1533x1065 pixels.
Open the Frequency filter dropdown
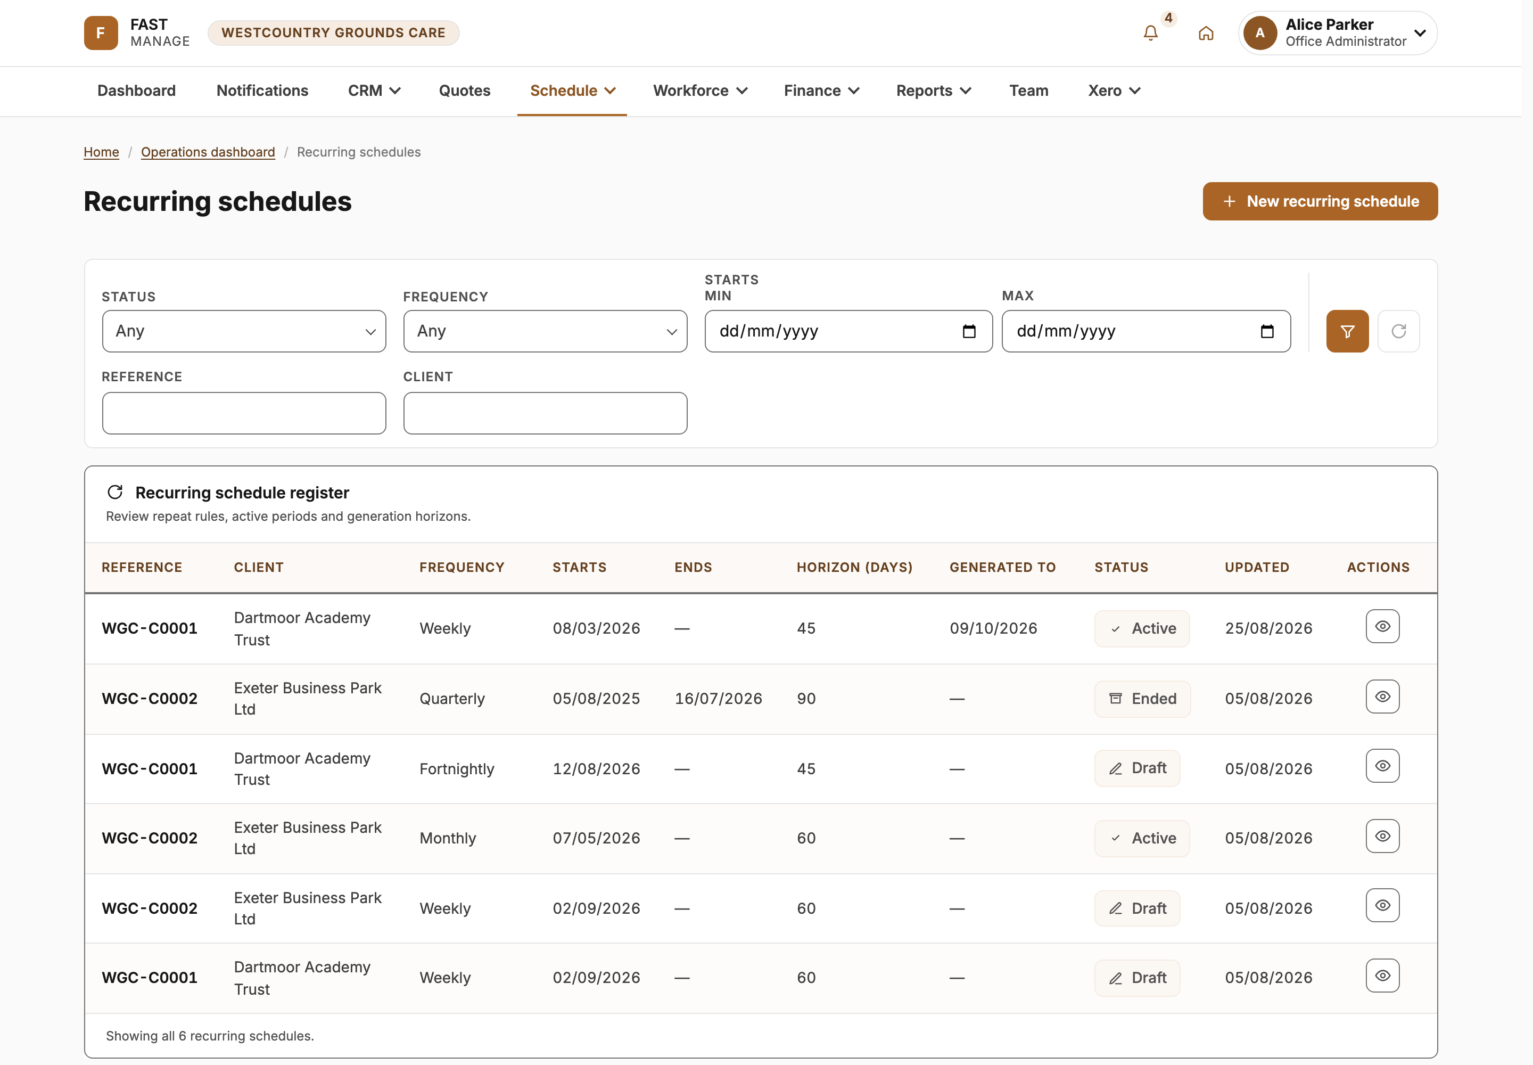point(545,331)
